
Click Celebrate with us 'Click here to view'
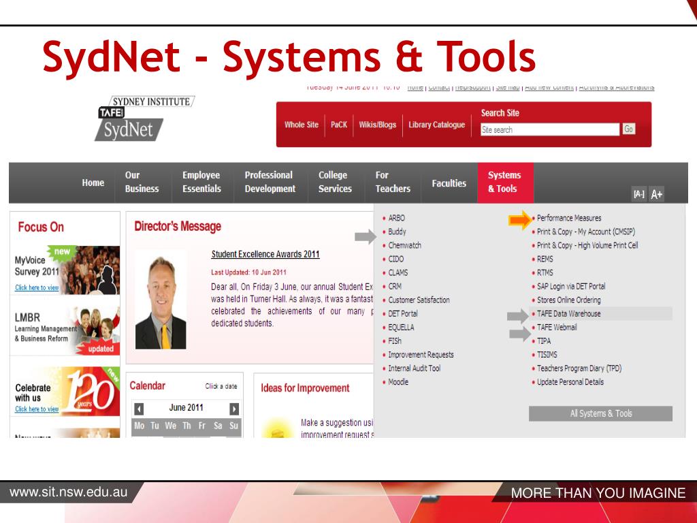coord(37,409)
